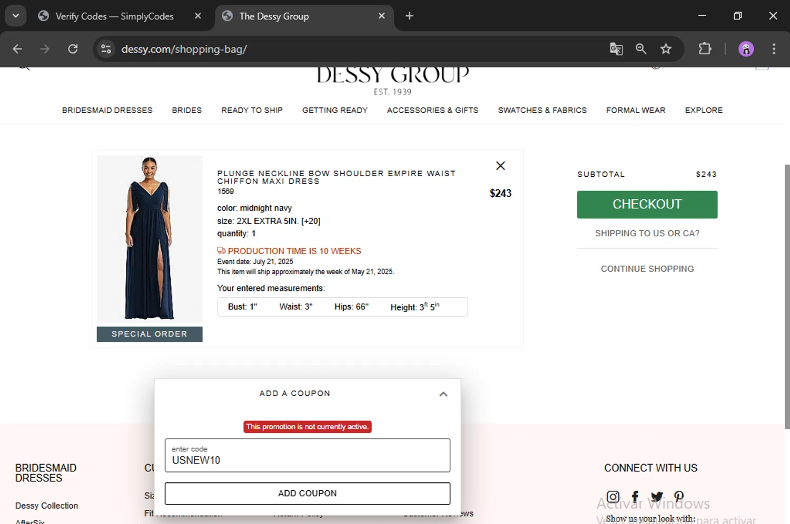Select The Dessy Group tab
790x524 pixels.
tap(304, 16)
